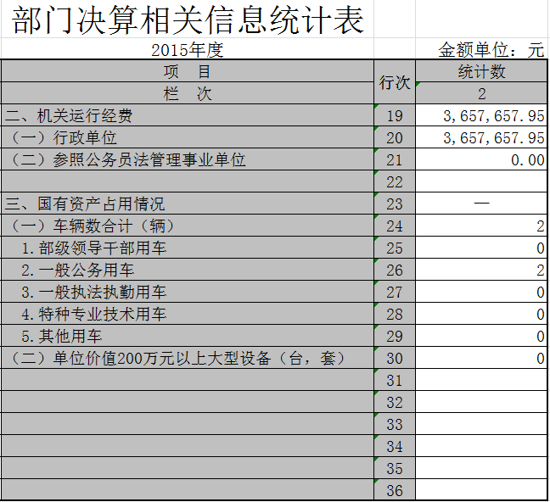The width and height of the screenshot is (550, 502).
Task: Click the 一般公务用车 value cell
Action: point(481,271)
